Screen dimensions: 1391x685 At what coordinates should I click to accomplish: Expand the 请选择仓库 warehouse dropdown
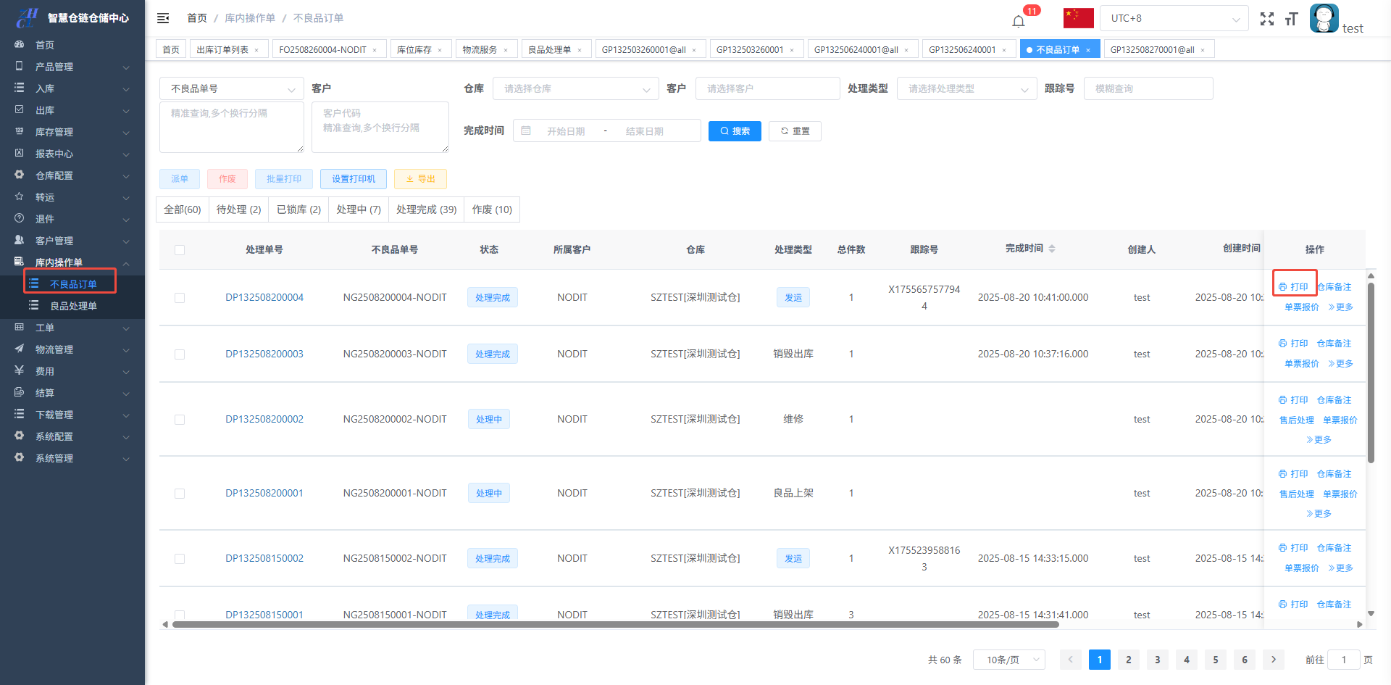(x=575, y=88)
